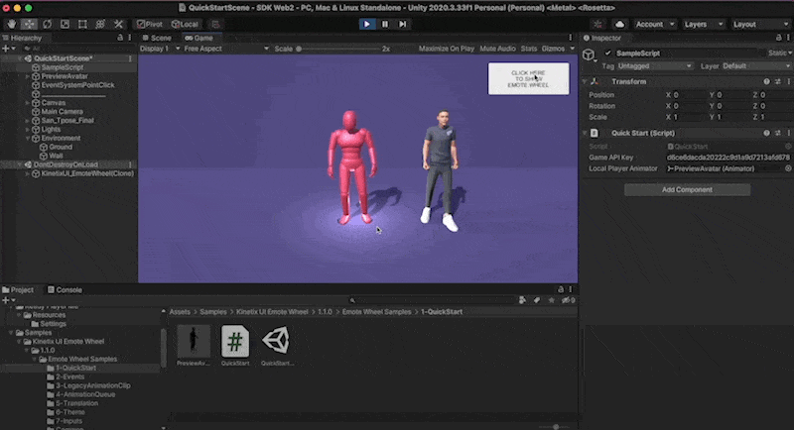
Task: Click the Samples breadcrumb in Project path
Action: tap(213, 312)
